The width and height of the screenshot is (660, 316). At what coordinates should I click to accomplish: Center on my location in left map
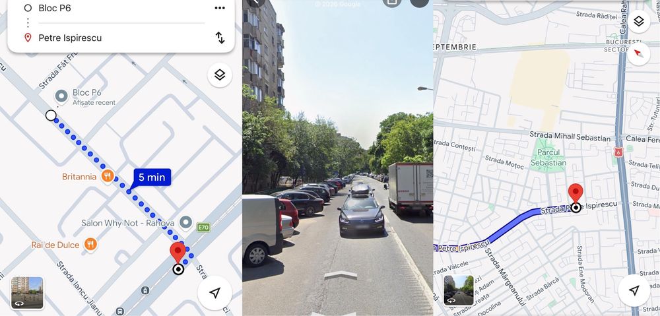click(x=214, y=293)
